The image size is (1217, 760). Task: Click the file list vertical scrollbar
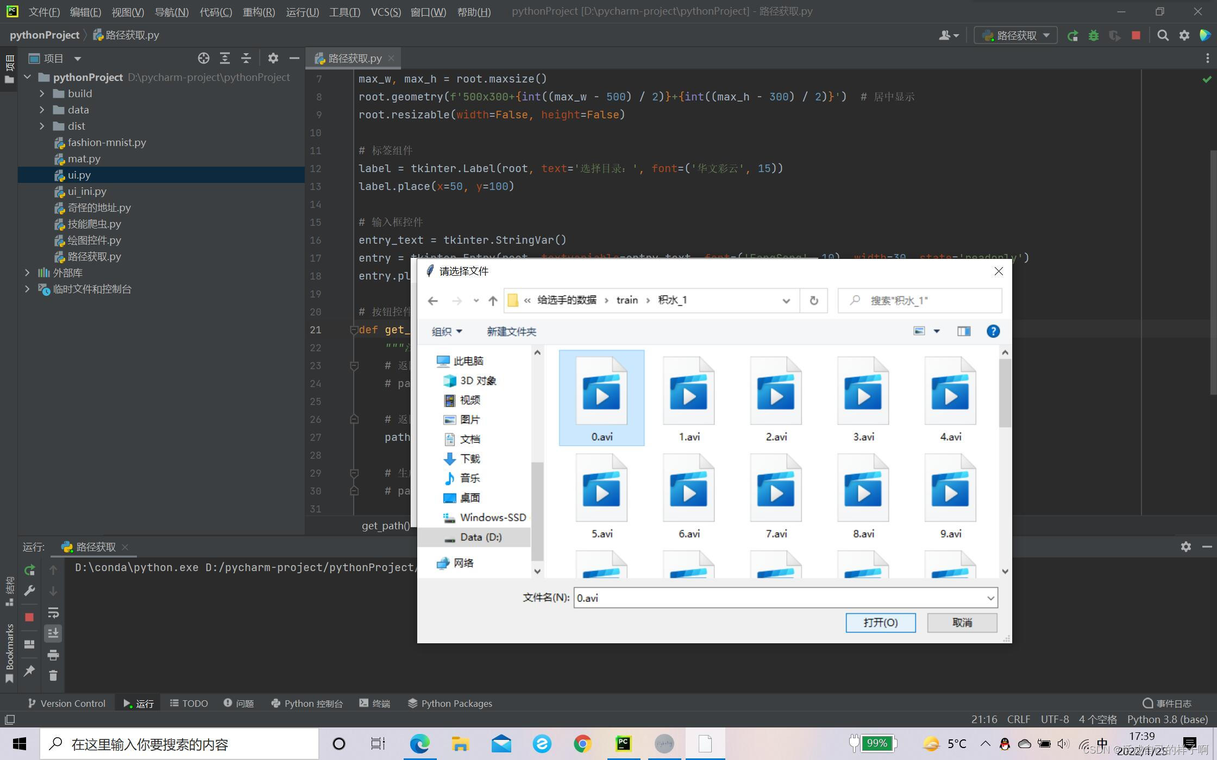pyautogui.click(x=1005, y=393)
